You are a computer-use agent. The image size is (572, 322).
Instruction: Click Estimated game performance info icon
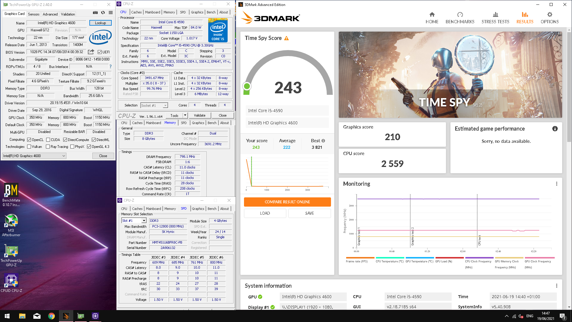tap(555, 129)
